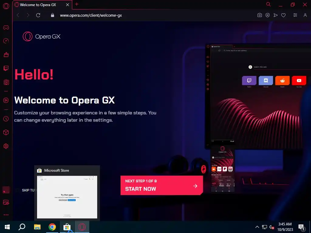Open GX Control speedometer icon
Viewport: 311px width, 233px height.
pyautogui.click(x=6, y=41)
